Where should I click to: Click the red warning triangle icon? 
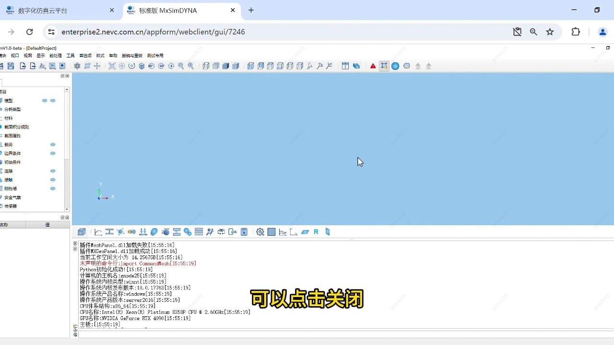[x=373, y=66]
